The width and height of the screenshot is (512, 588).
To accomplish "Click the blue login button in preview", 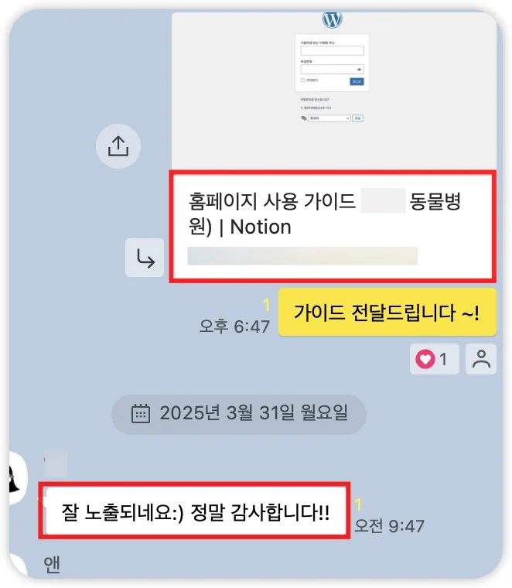I will point(357,81).
